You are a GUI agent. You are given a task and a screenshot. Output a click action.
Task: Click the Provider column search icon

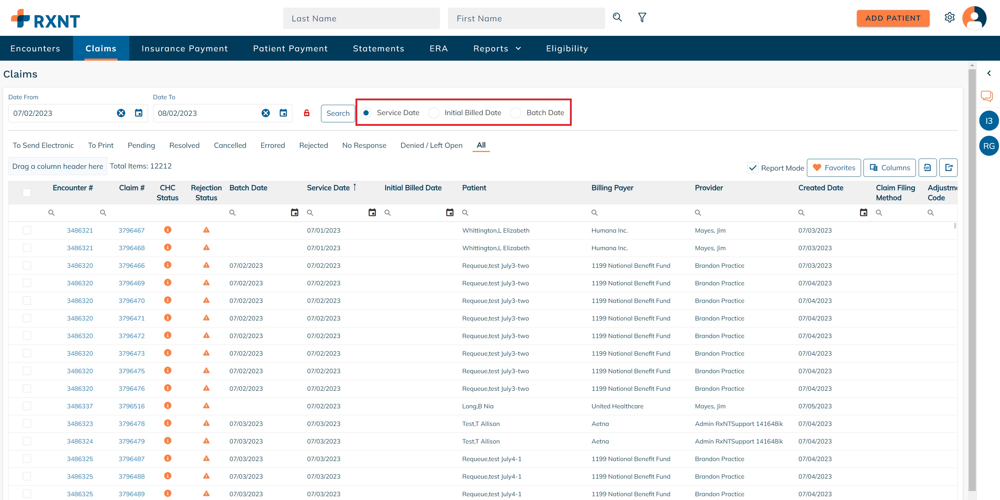[698, 213]
